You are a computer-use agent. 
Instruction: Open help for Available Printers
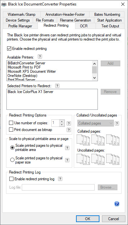coord(40,57)
